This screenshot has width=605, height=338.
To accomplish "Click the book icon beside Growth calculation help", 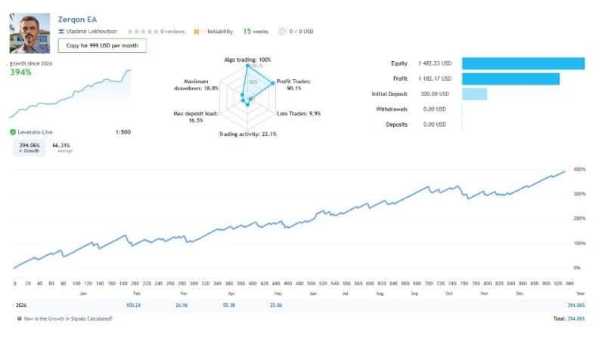I will (x=20, y=318).
